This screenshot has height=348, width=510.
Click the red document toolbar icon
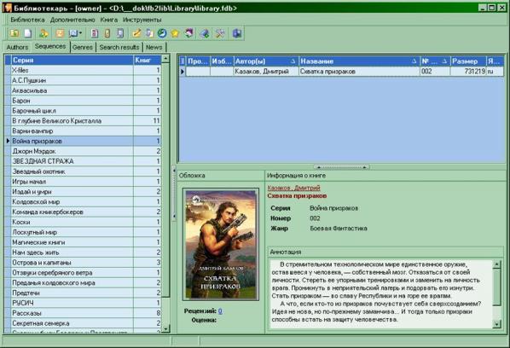95,33
